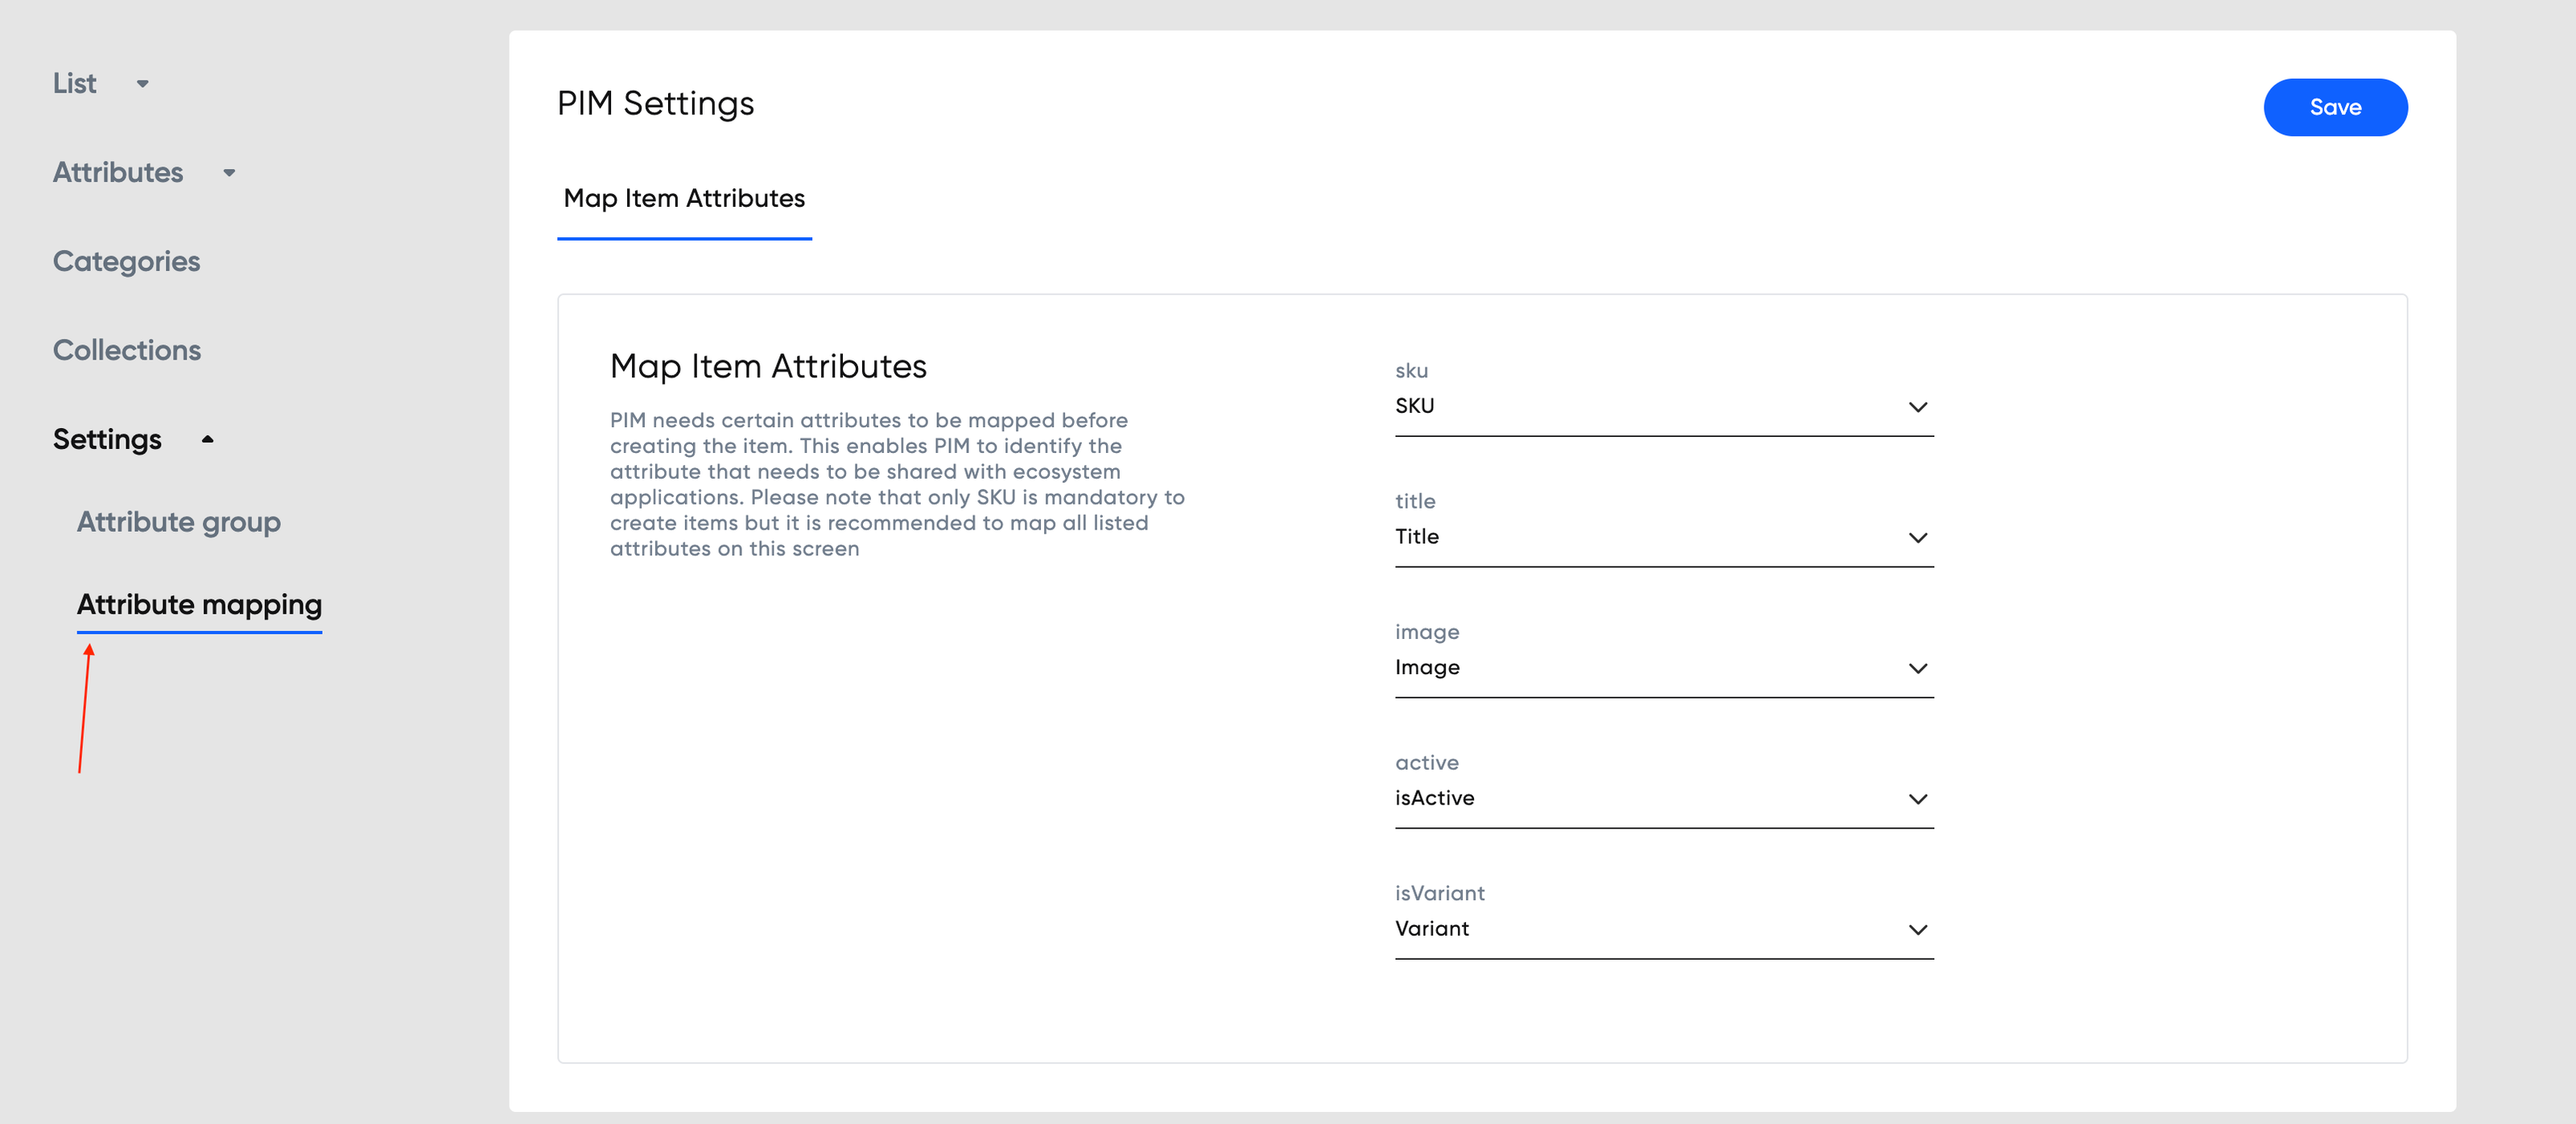
Task: Click the sku dropdown chevron
Action: coord(1917,406)
